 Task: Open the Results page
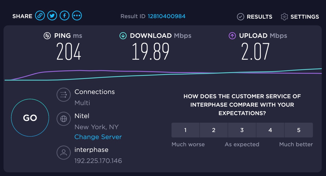pyautogui.click(x=255, y=17)
